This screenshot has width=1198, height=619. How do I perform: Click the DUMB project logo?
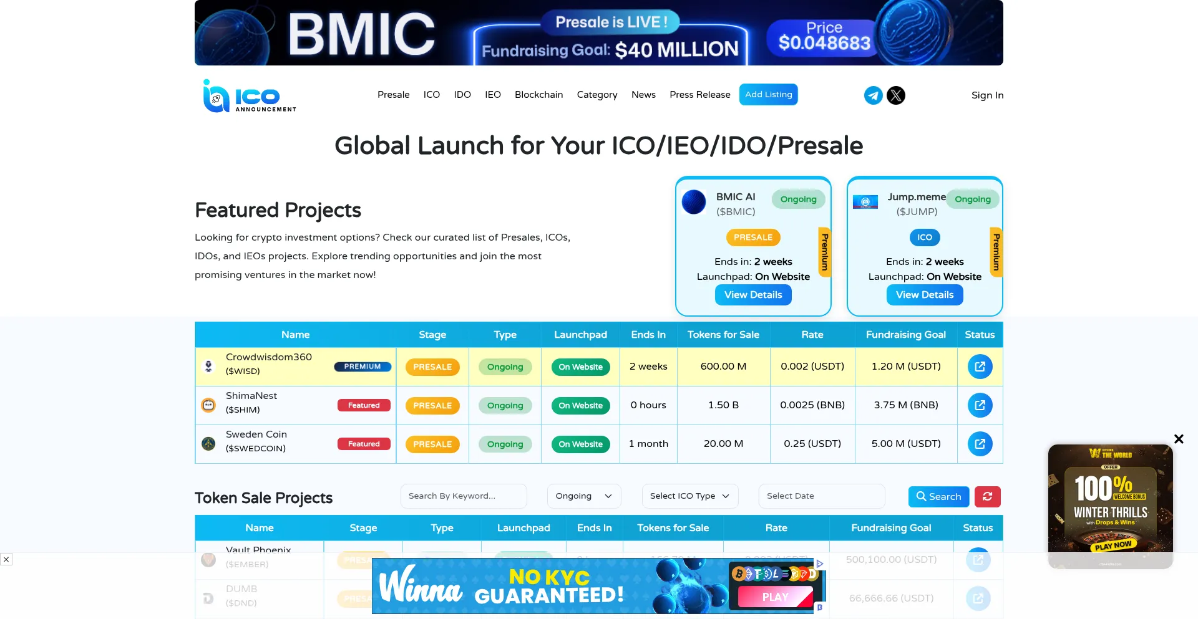[x=208, y=598]
